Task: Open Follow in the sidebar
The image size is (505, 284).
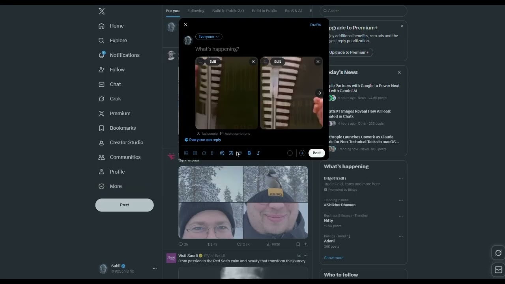Action: tap(112, 70)
